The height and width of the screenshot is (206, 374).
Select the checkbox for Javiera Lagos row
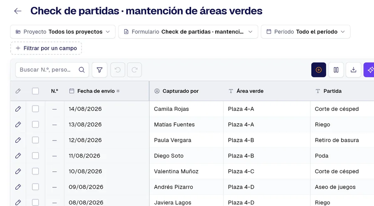[x=35, y=202]
